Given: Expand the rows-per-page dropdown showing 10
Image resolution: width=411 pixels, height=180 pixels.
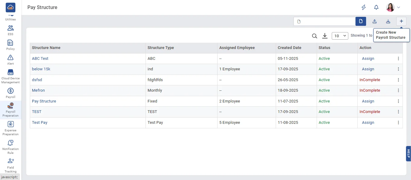Looking at the screenshot, I should pyautogui.click(x=340, y=36).
